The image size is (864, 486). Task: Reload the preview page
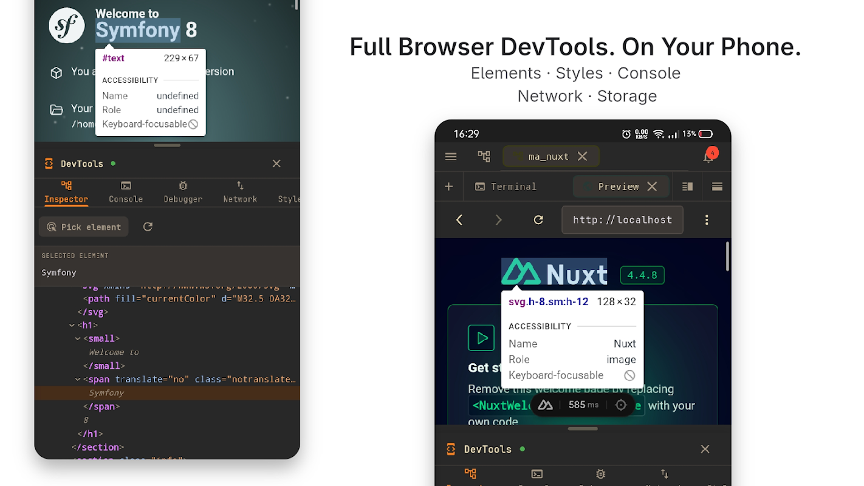(538, 220)
